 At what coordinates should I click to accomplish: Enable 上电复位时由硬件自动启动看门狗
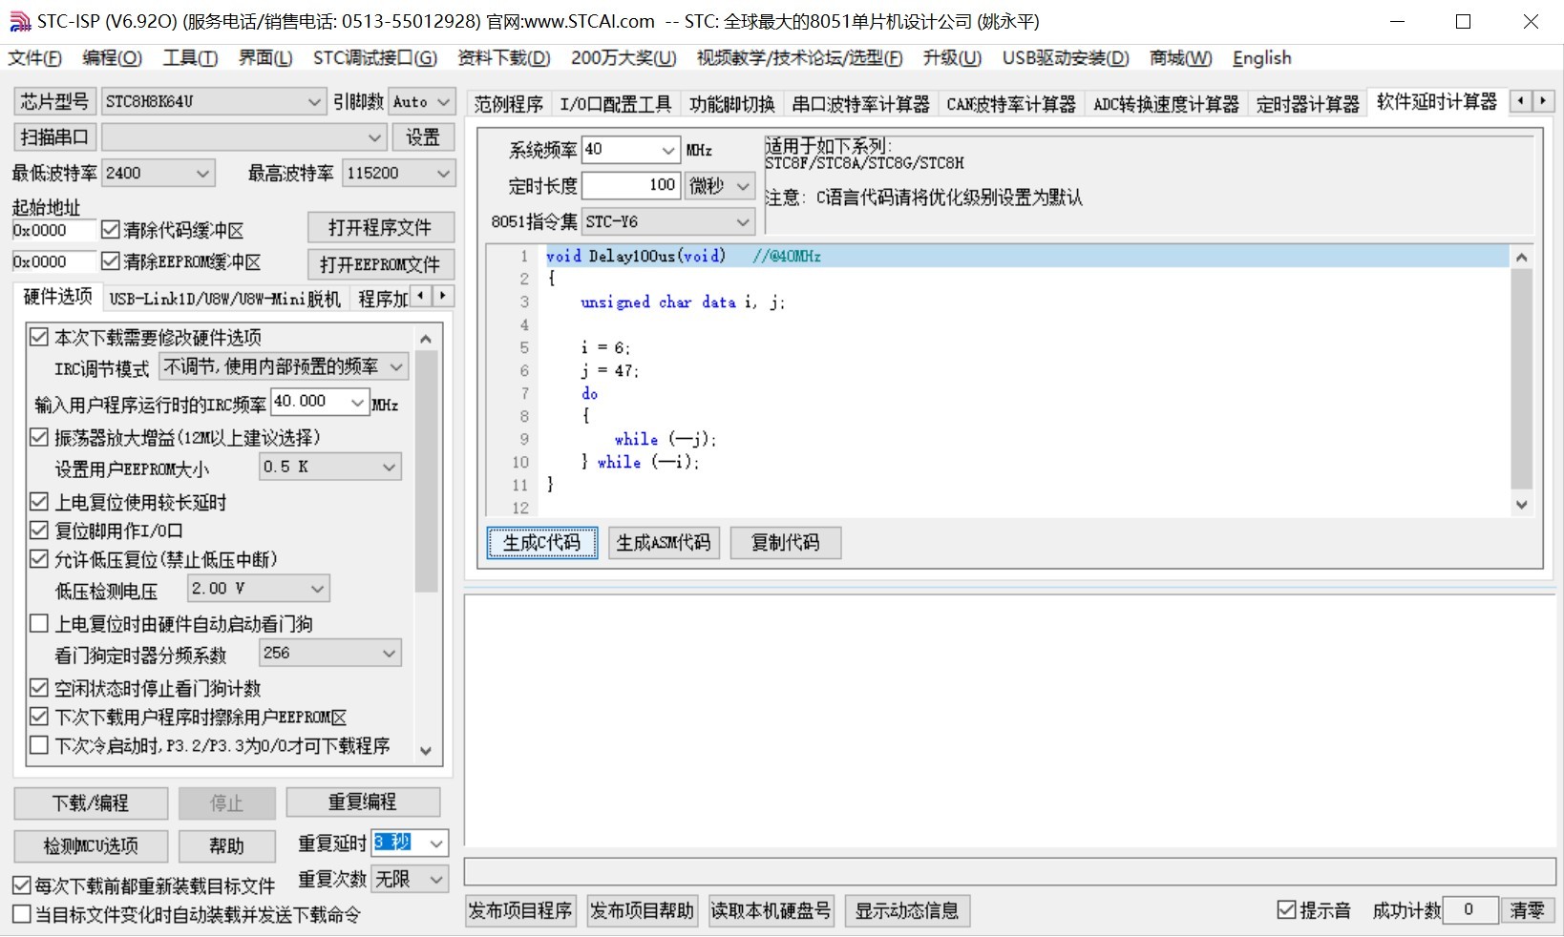(x=39, y=624)
